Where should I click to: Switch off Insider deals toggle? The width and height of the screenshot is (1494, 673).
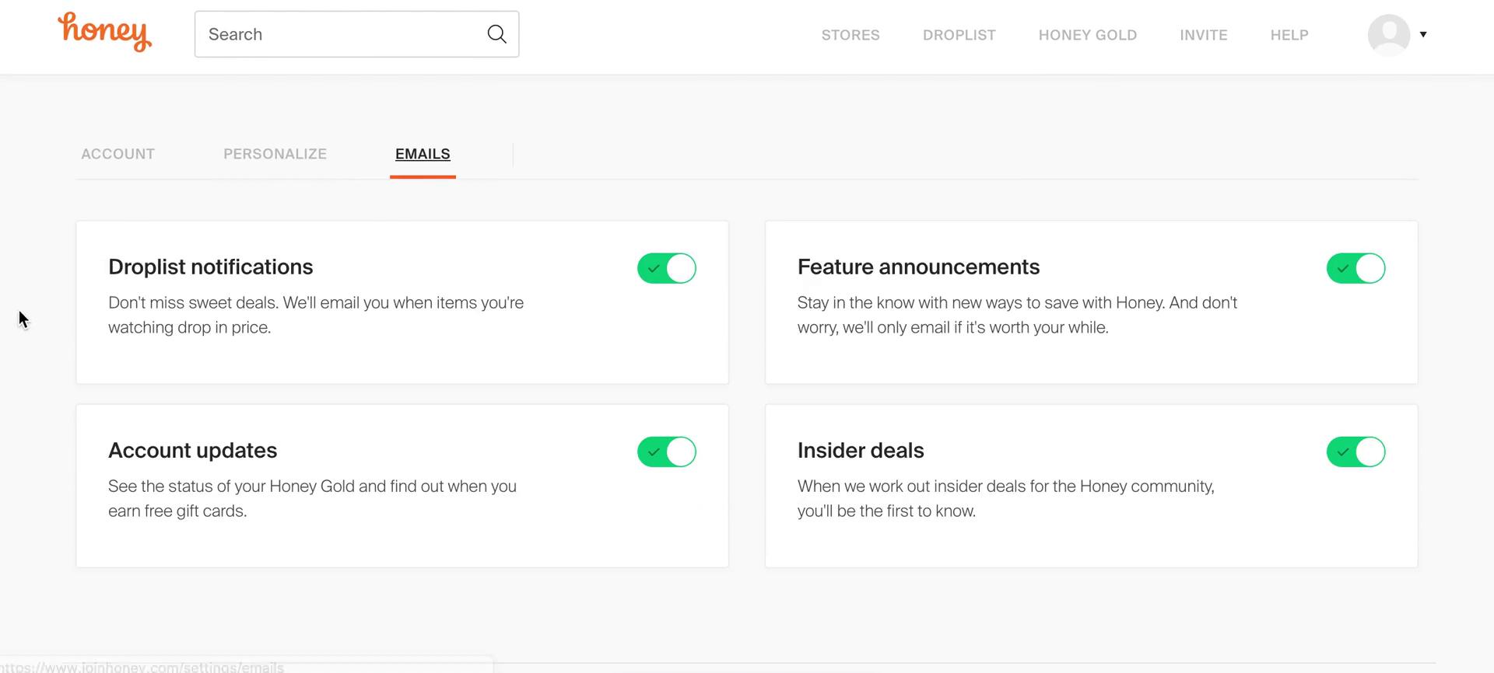point(1355,452)
